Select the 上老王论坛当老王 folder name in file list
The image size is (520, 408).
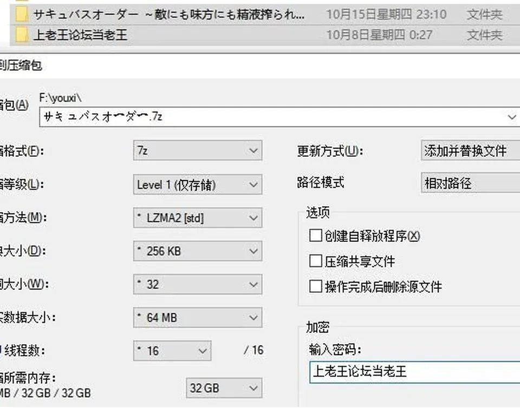(80, 35)
